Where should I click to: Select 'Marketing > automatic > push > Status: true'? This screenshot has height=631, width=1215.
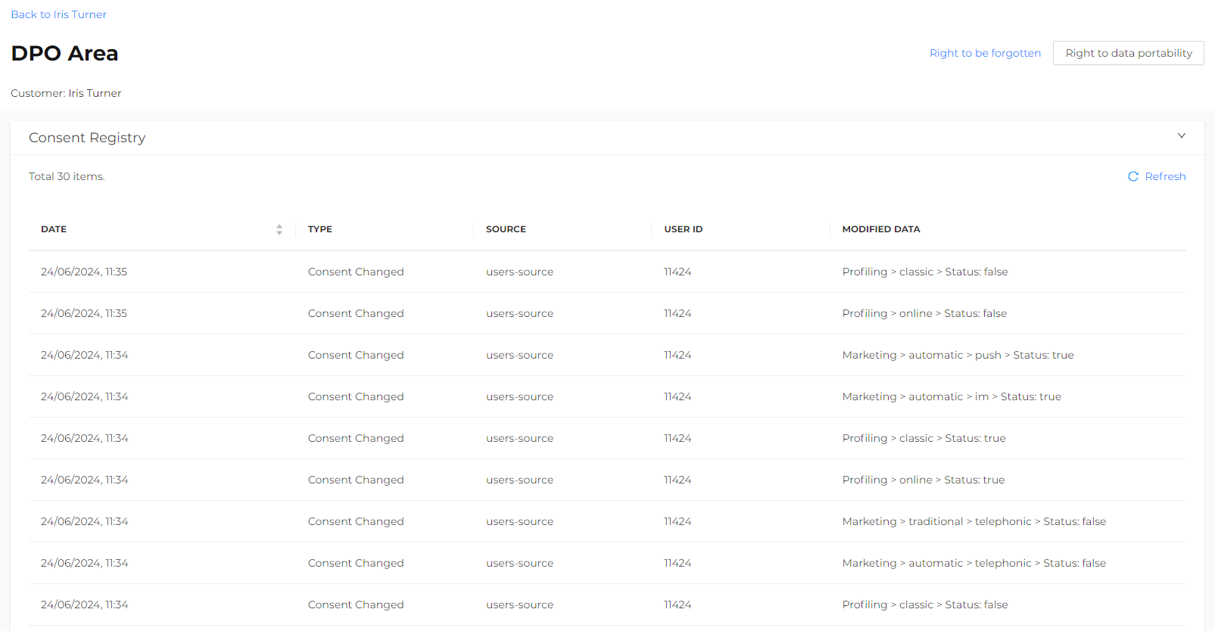coord(958,355)
